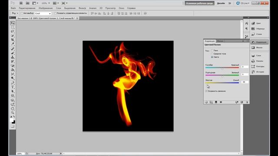This screenshot has height=156, width=278.
Task: Toggle Quick Mask mode icon
Action: coord(13,126)
